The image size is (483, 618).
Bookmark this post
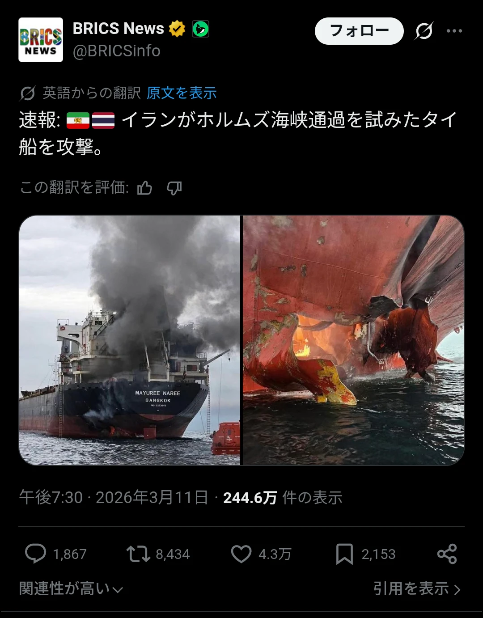coord(344,554)
